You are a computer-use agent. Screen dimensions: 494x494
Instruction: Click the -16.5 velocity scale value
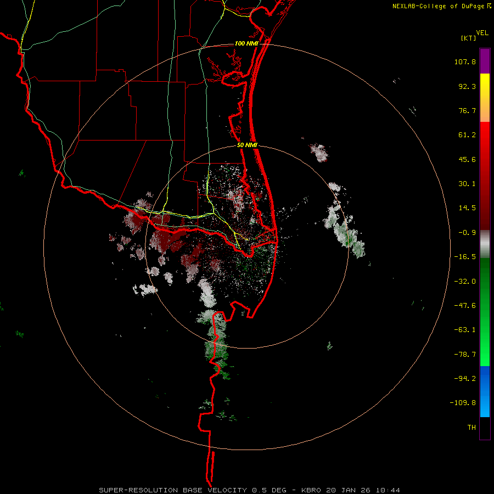click(x=465, y=257)
